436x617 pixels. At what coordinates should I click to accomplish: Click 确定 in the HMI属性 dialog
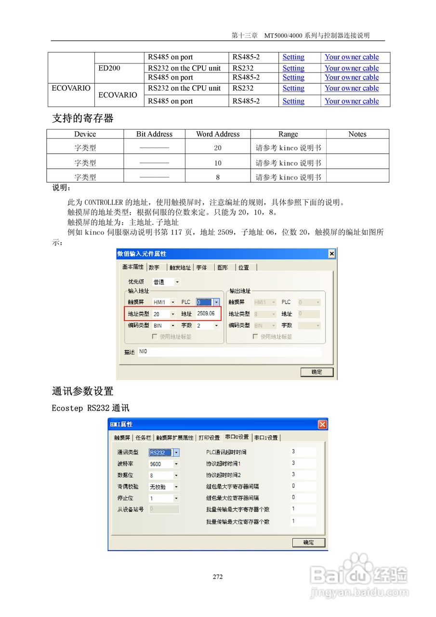point(308,542)
